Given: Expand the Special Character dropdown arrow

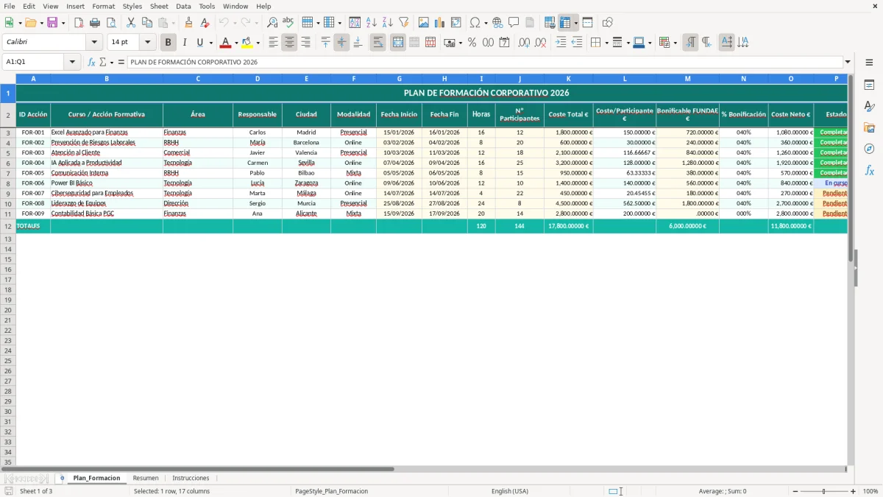Looking at the screenshot, I should point(486,23).
